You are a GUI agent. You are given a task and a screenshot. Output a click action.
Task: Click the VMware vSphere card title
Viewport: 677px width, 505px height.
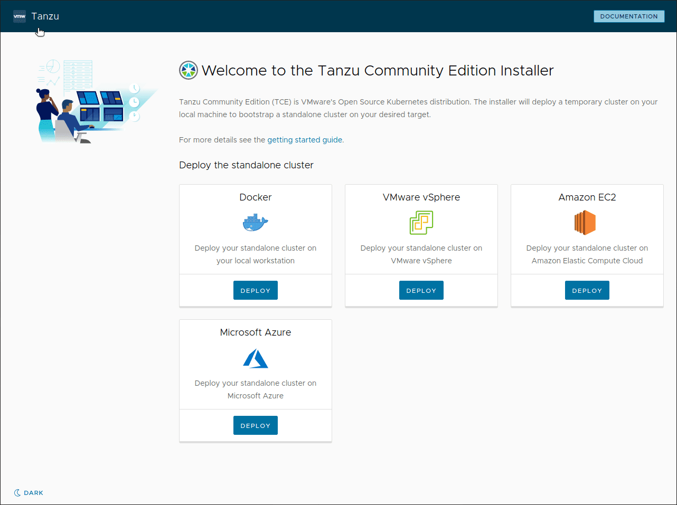(x=421, y=197)
